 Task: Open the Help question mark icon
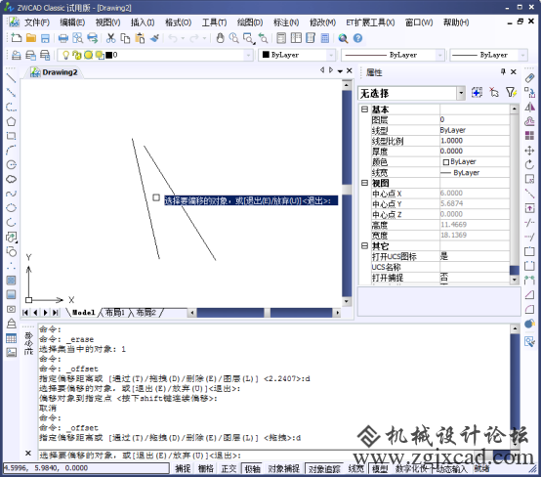tap(357, 38)
